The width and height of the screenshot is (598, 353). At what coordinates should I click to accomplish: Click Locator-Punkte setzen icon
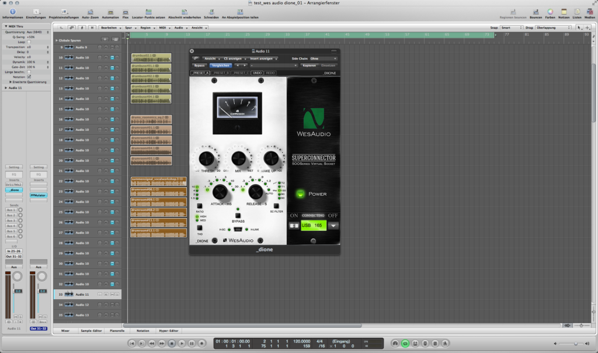point(148,12)
